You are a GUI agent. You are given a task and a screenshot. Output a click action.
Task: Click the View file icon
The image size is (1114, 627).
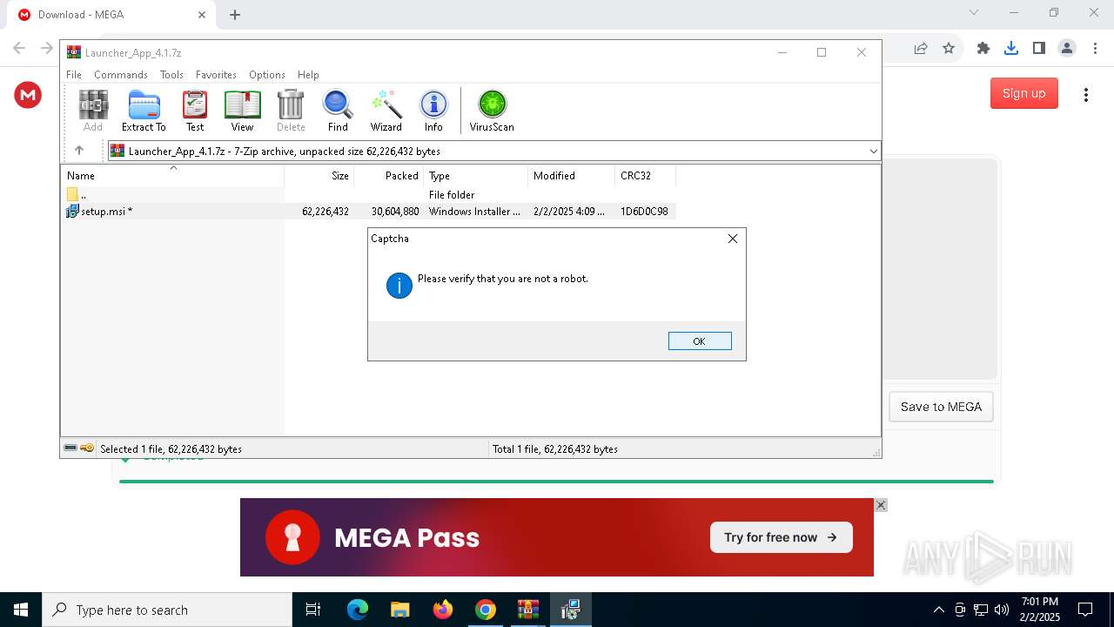pyautogui.click(x=242, y=111)
